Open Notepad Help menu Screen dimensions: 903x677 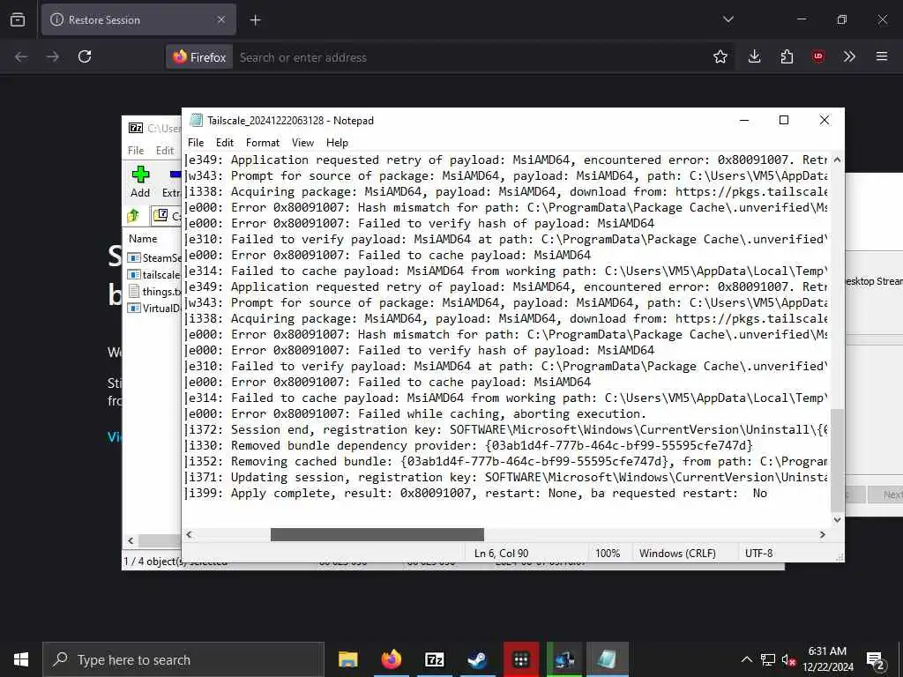337,143
